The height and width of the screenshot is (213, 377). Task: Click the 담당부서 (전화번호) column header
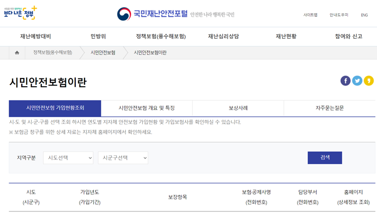click(x=308, y=197)
